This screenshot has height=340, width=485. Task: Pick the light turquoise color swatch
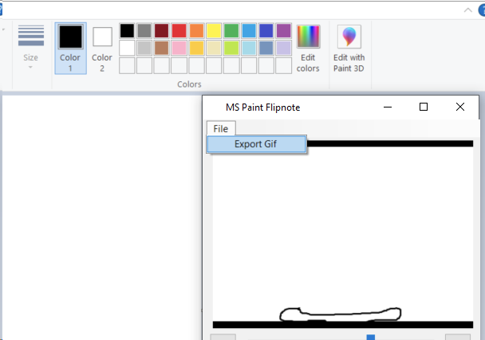click(249, 48)
